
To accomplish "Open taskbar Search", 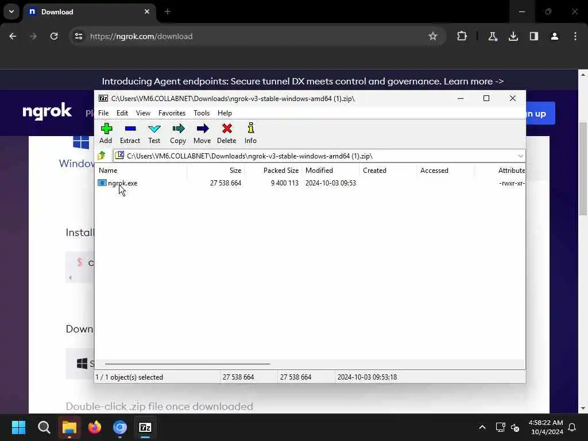I will [44, 427].
